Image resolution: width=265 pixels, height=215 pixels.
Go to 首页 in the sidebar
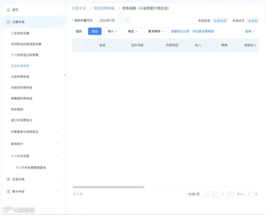(15, 10)
